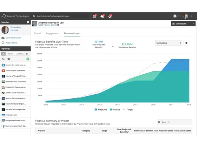Expand the settings gear dropdown arrow
The width and height of the screenshot is (197, 148).
pos(179,16)
